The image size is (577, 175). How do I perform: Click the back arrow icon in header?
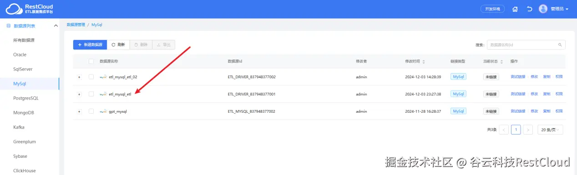pyautogui.click(x=529, y=9)
